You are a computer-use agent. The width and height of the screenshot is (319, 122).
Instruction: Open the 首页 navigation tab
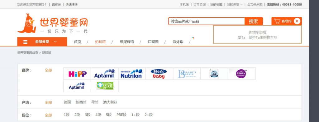[x=78, y=42]
